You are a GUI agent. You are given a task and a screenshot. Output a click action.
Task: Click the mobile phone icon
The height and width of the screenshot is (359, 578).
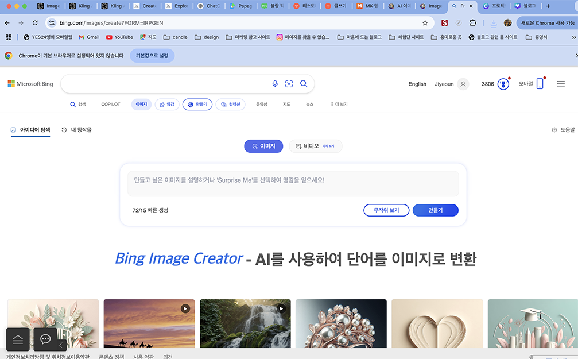540,84
